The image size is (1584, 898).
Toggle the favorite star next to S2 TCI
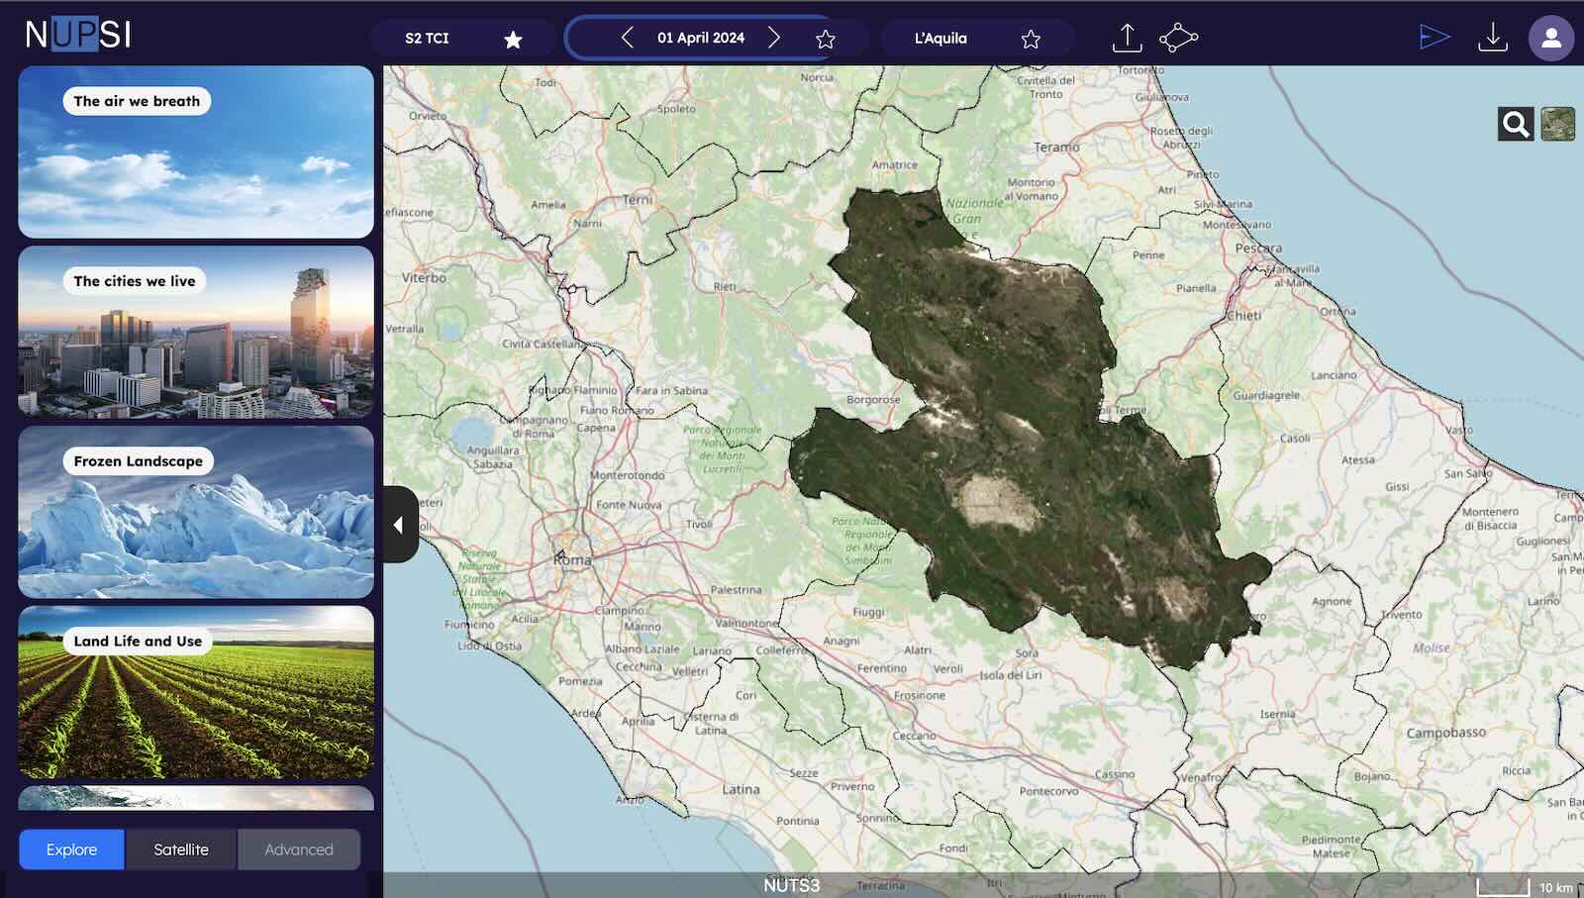click(513, 40)
